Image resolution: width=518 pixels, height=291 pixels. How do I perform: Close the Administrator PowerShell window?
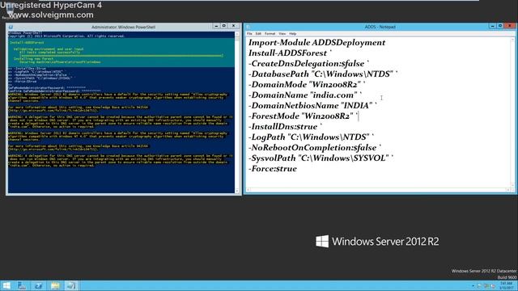(234, 26)
